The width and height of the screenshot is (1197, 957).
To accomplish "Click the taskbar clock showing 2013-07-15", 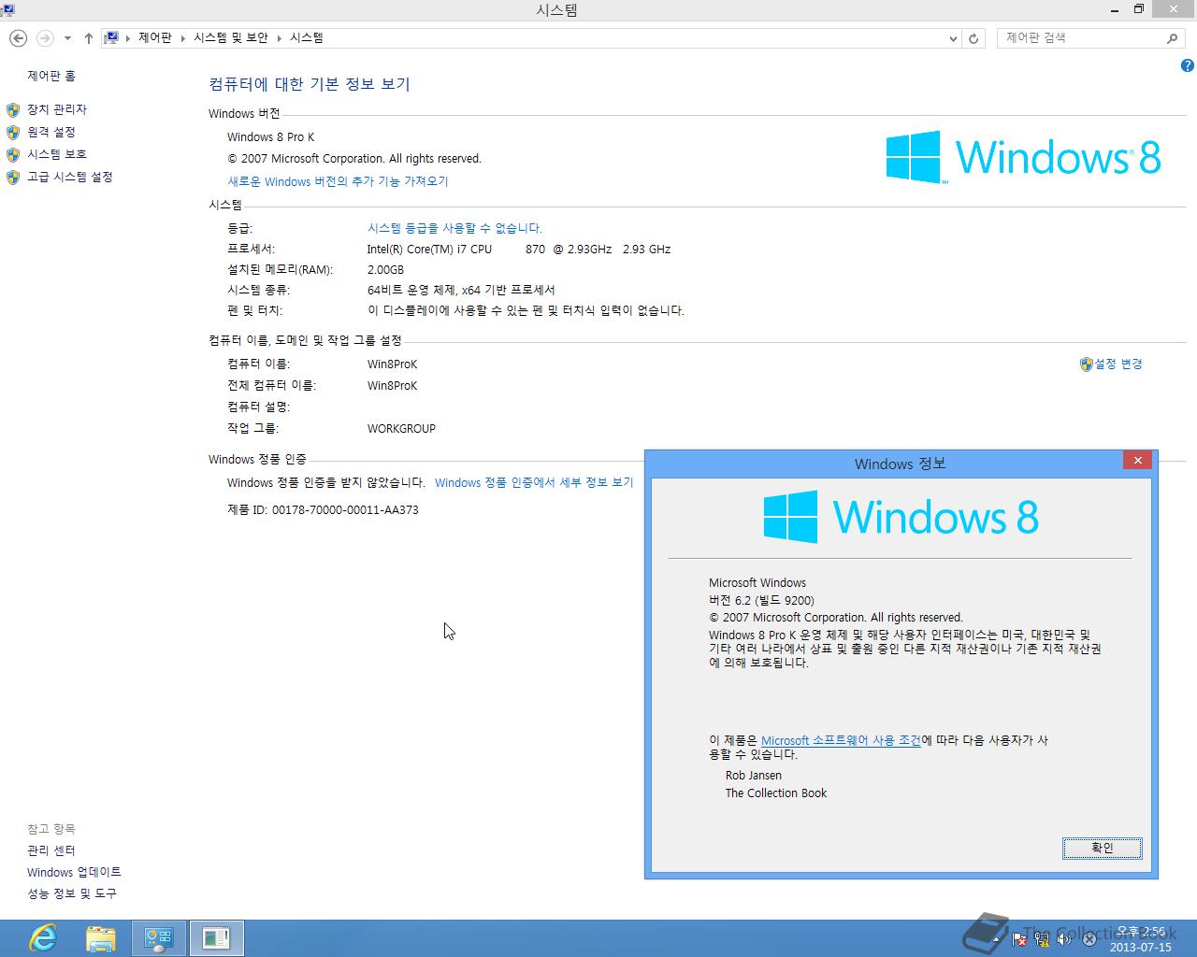I will [x=1140, y=939].
